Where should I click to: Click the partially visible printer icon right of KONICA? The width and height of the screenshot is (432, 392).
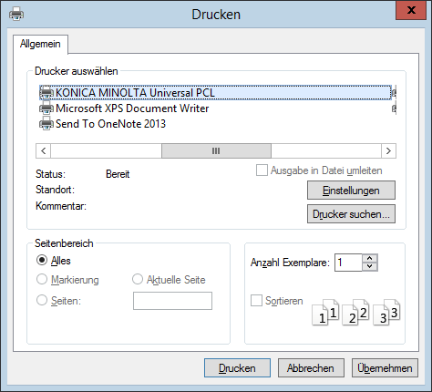[x=394, y=92]
